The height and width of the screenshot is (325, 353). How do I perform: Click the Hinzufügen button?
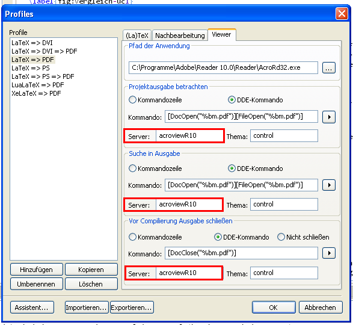pyautogui.click(x=37, y=270)
